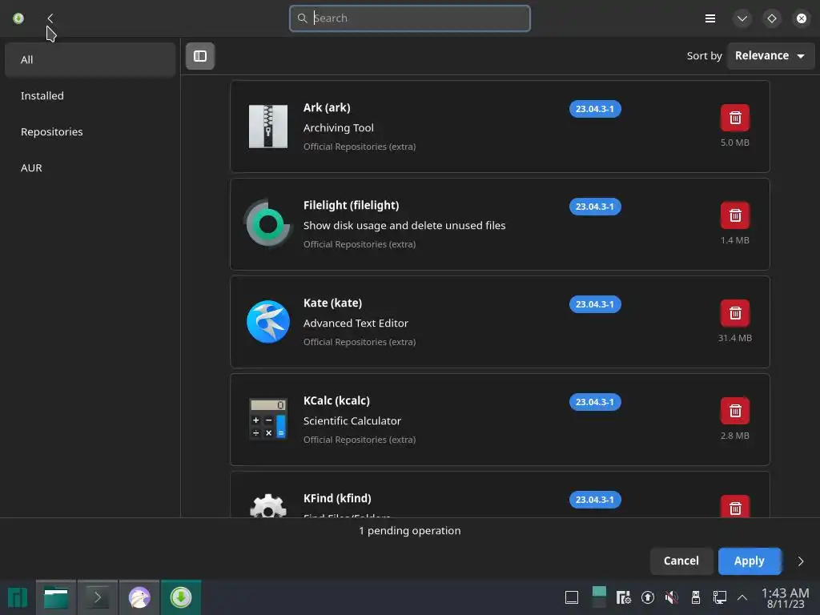Open the Filelight green ring icon
The image size is (820, 615).
267,224
